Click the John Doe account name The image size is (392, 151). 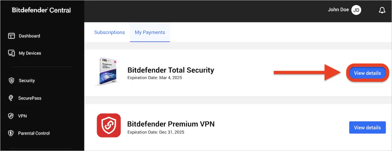click(x=338, y=10)
